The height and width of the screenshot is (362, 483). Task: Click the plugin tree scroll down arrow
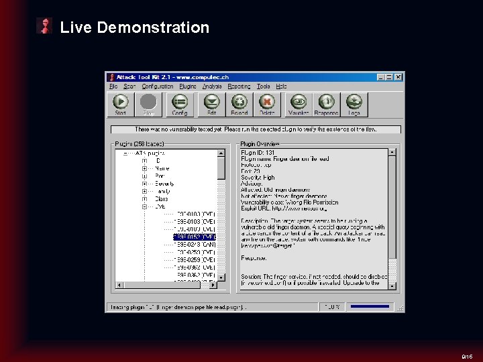pyautogui.click(x=221, y=278)
